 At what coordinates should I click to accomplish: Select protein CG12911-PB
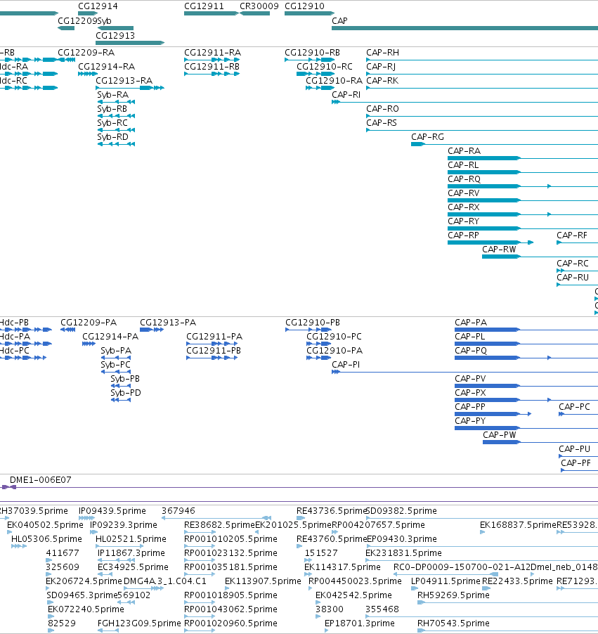click(x=214, y=351)
